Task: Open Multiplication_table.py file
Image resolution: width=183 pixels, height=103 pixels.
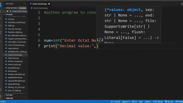Action: pyautogui.click(x=17, y=51)
